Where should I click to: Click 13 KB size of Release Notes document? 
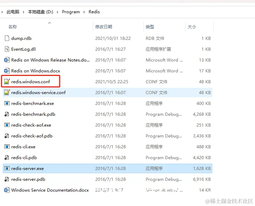tap(205, 60)
